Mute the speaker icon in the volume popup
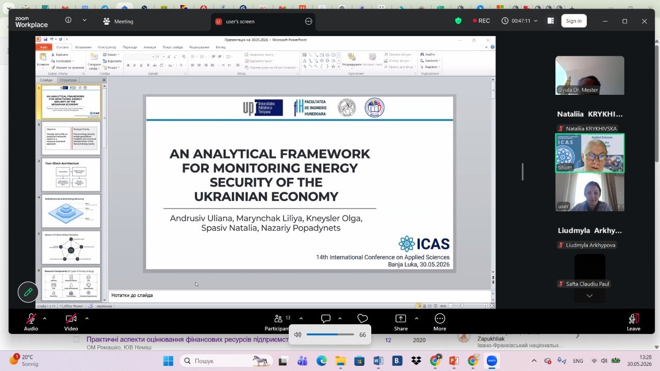This screenshot has height=371, width=660. (x=298, y=335)
